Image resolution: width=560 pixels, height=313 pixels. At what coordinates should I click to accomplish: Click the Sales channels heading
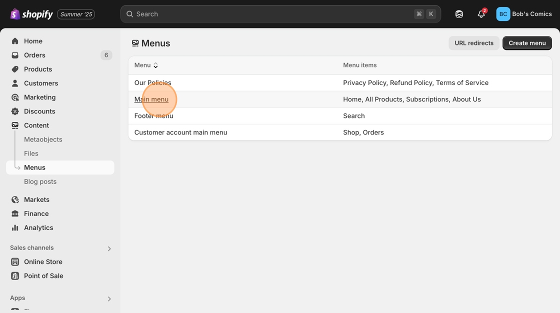(32, 247)
